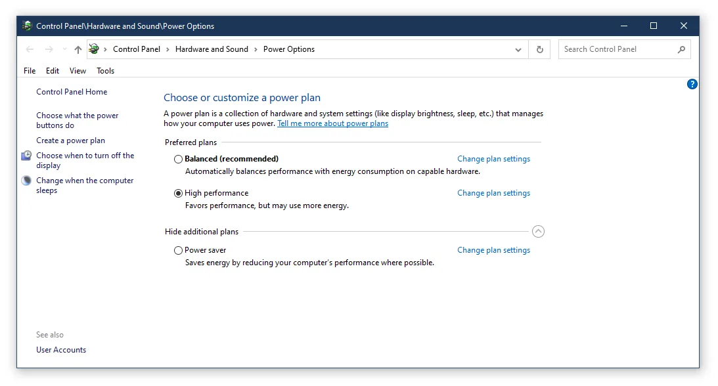This screenshot has height=386, width=718.
Task: Open the recent locations dropdown arrow
Action: coord(64,49)
